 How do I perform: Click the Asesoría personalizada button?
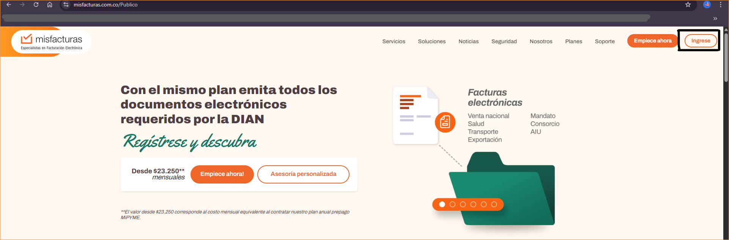303,174
